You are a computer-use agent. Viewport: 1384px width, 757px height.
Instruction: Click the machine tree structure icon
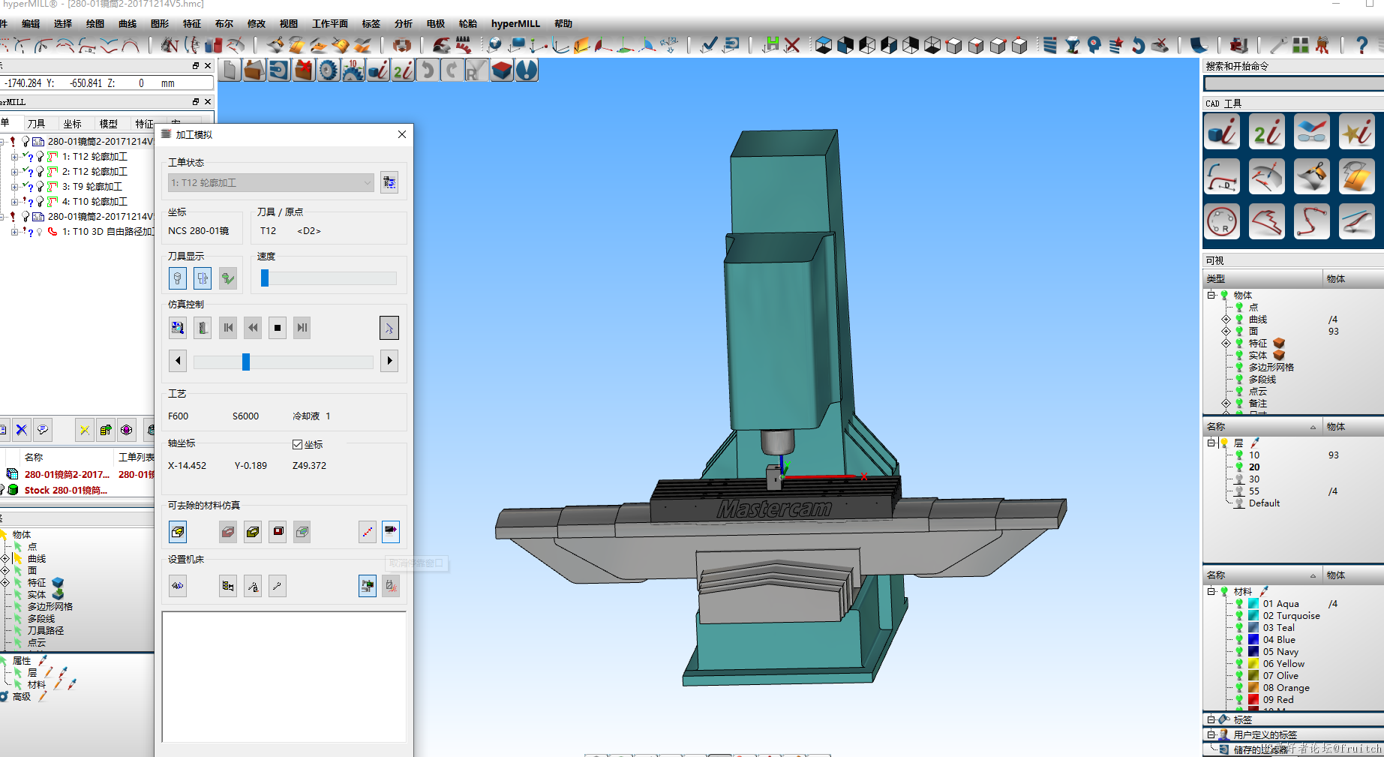pos(228,586)
